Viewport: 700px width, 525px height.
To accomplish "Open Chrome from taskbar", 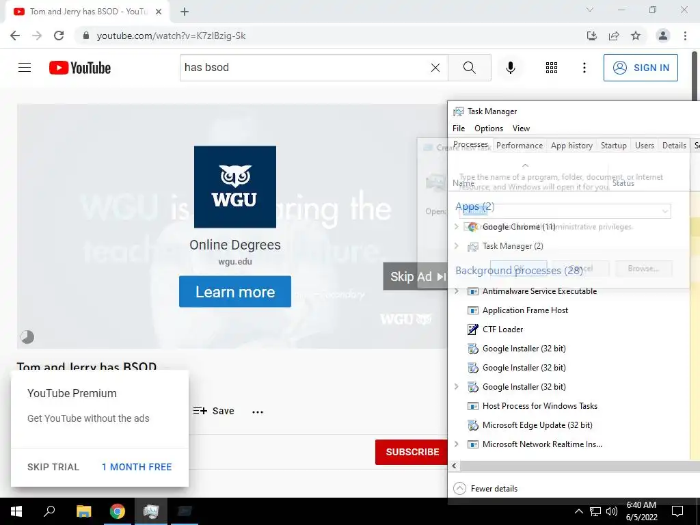I will pyautogui.click(x=118, y=511).
